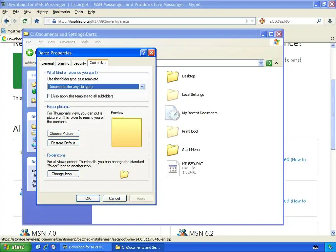The width and height of the screenshot is (336, 252).
Task: Click the Go arrow in the browser URL bar
Action: (246, 21)
